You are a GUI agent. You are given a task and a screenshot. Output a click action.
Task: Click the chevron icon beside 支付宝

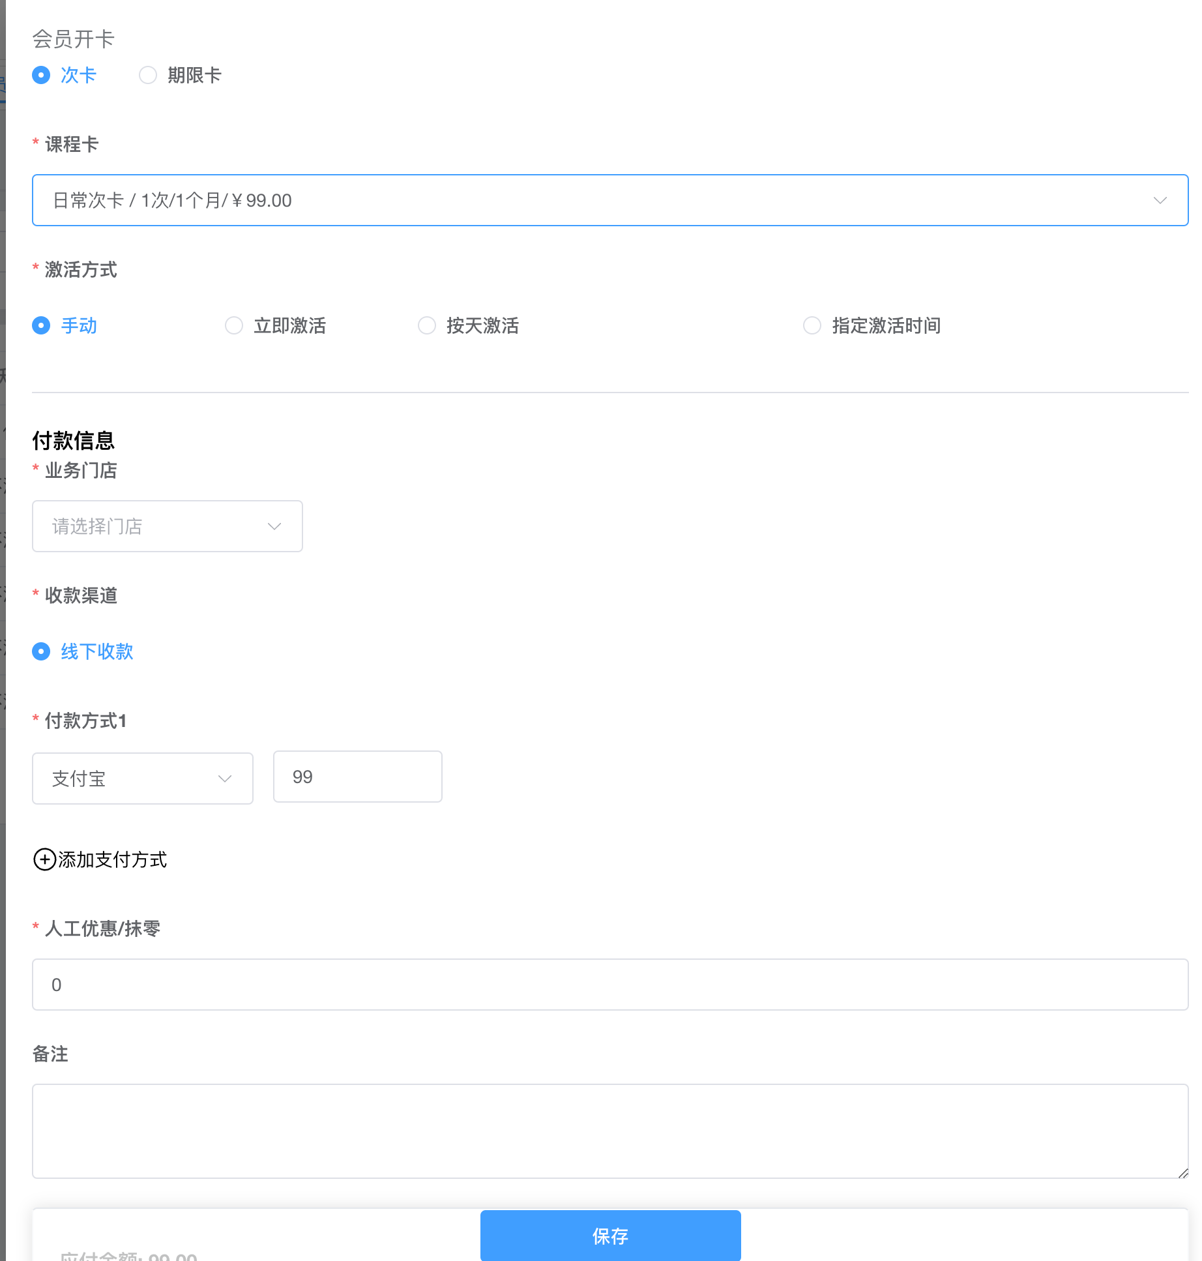(x=225, y=779)
